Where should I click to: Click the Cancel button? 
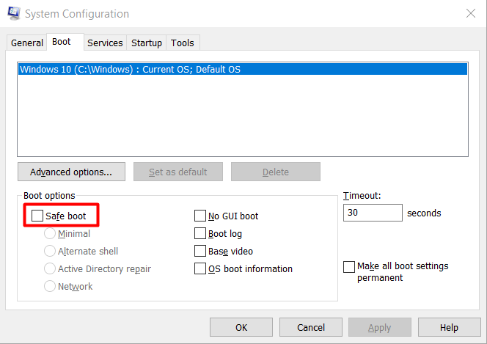click(x=311, y=328)
